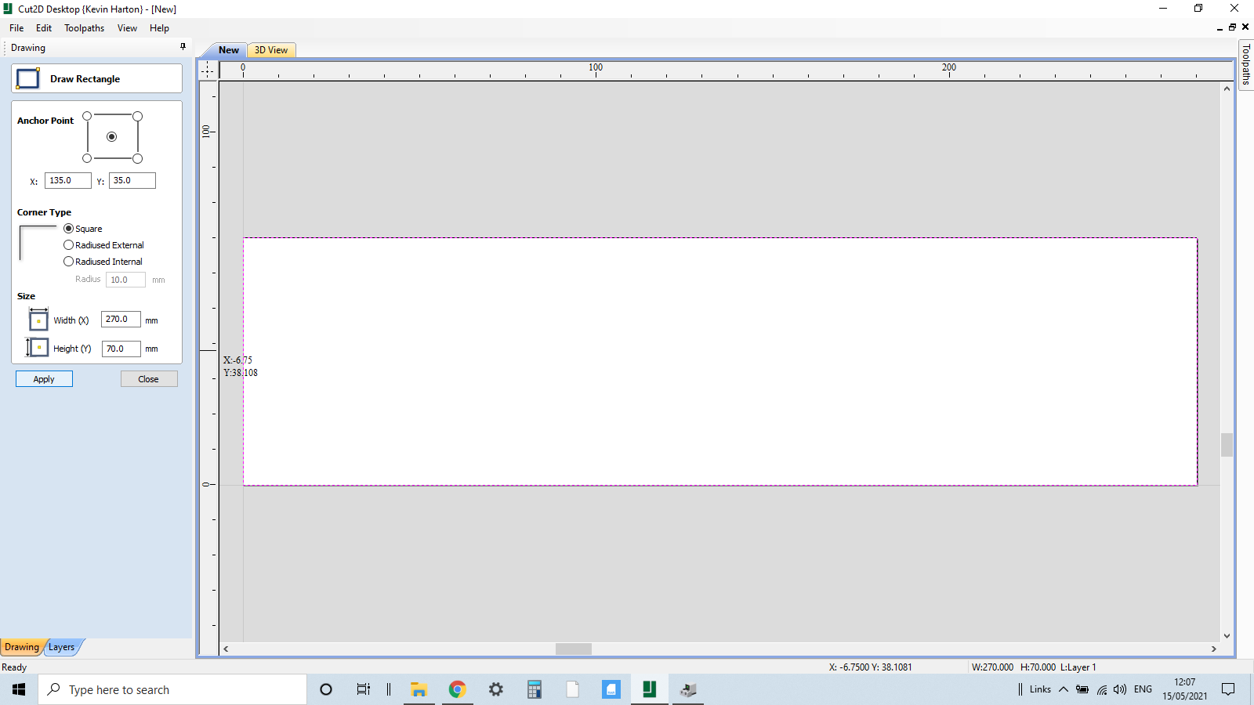The width and height of the screenshot is (1254, 705).
Task: Open the Windows Start menu
Action: click(x=19, y=689)
